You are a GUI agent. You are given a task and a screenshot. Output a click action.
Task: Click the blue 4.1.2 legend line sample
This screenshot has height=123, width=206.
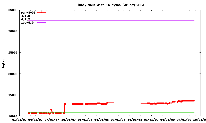click(41, 19)
